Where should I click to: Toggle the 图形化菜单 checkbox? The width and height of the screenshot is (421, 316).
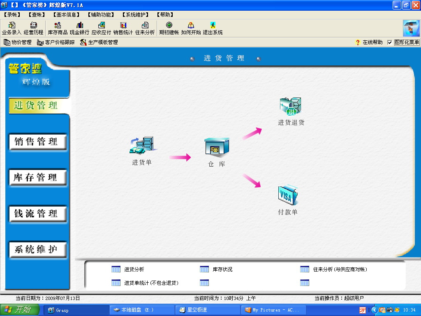390,42
